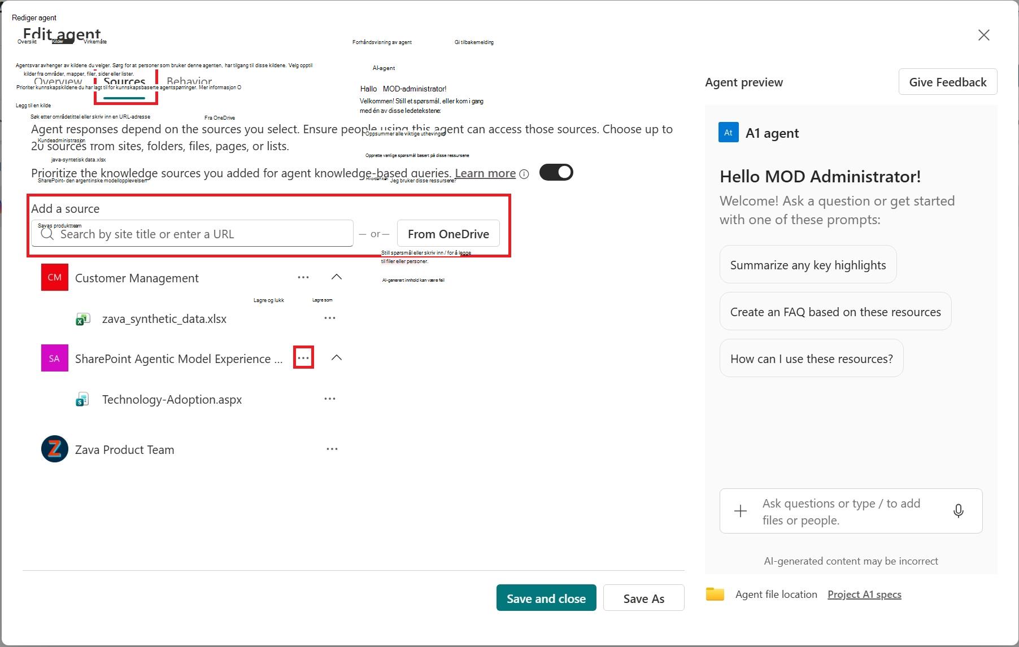1019x647 pixels.
Task: Open more options for zava_synthetic_data.xlsx
Action: [x=330, y=318]
